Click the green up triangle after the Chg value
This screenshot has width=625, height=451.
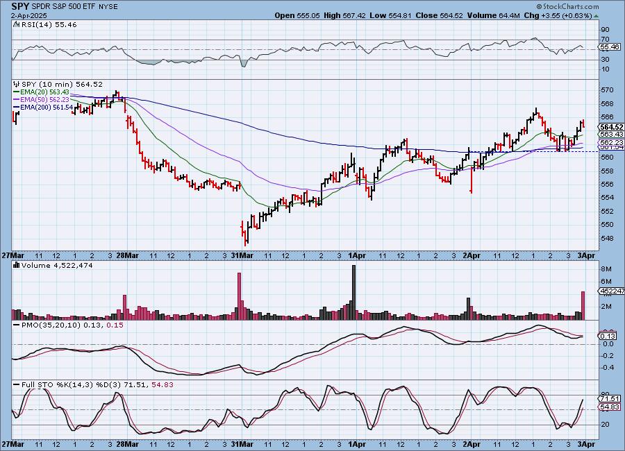596,16
